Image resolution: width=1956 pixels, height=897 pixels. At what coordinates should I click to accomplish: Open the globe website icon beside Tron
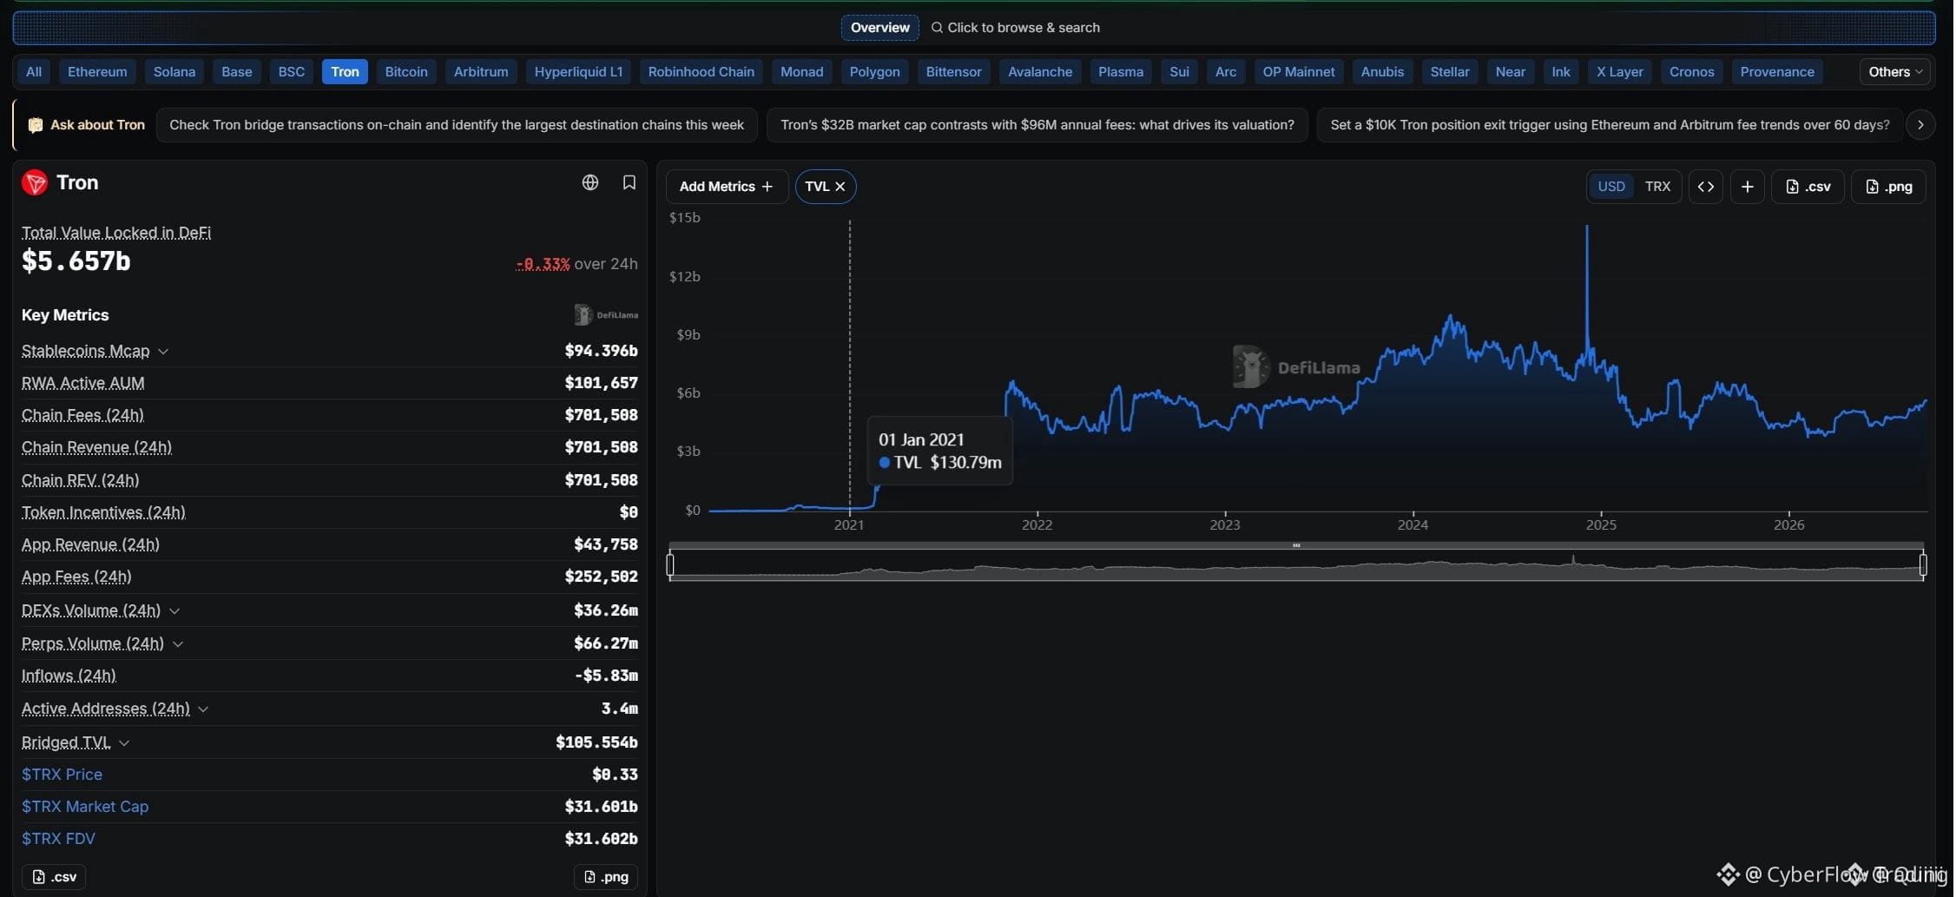(x=590, y=182)
